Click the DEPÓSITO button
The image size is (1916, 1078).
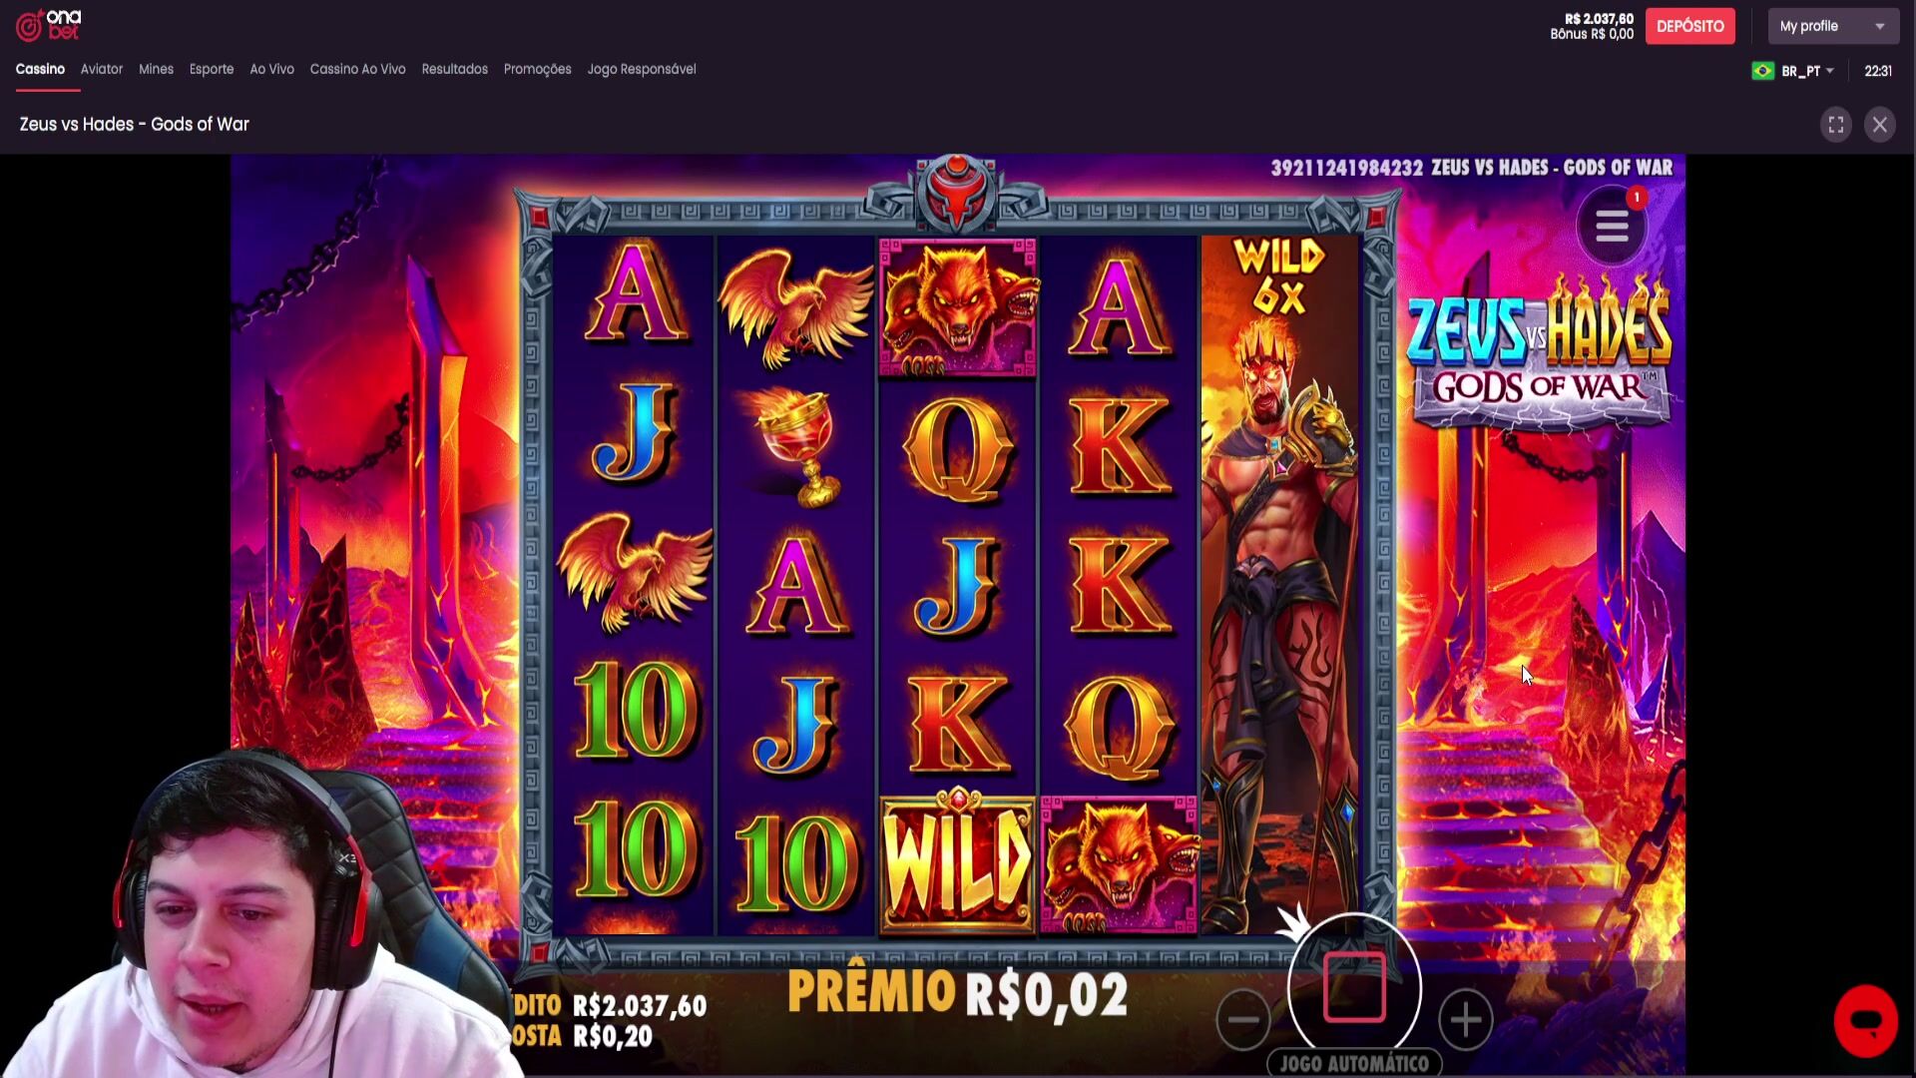pyautogui.click(x=1689, y=26)
